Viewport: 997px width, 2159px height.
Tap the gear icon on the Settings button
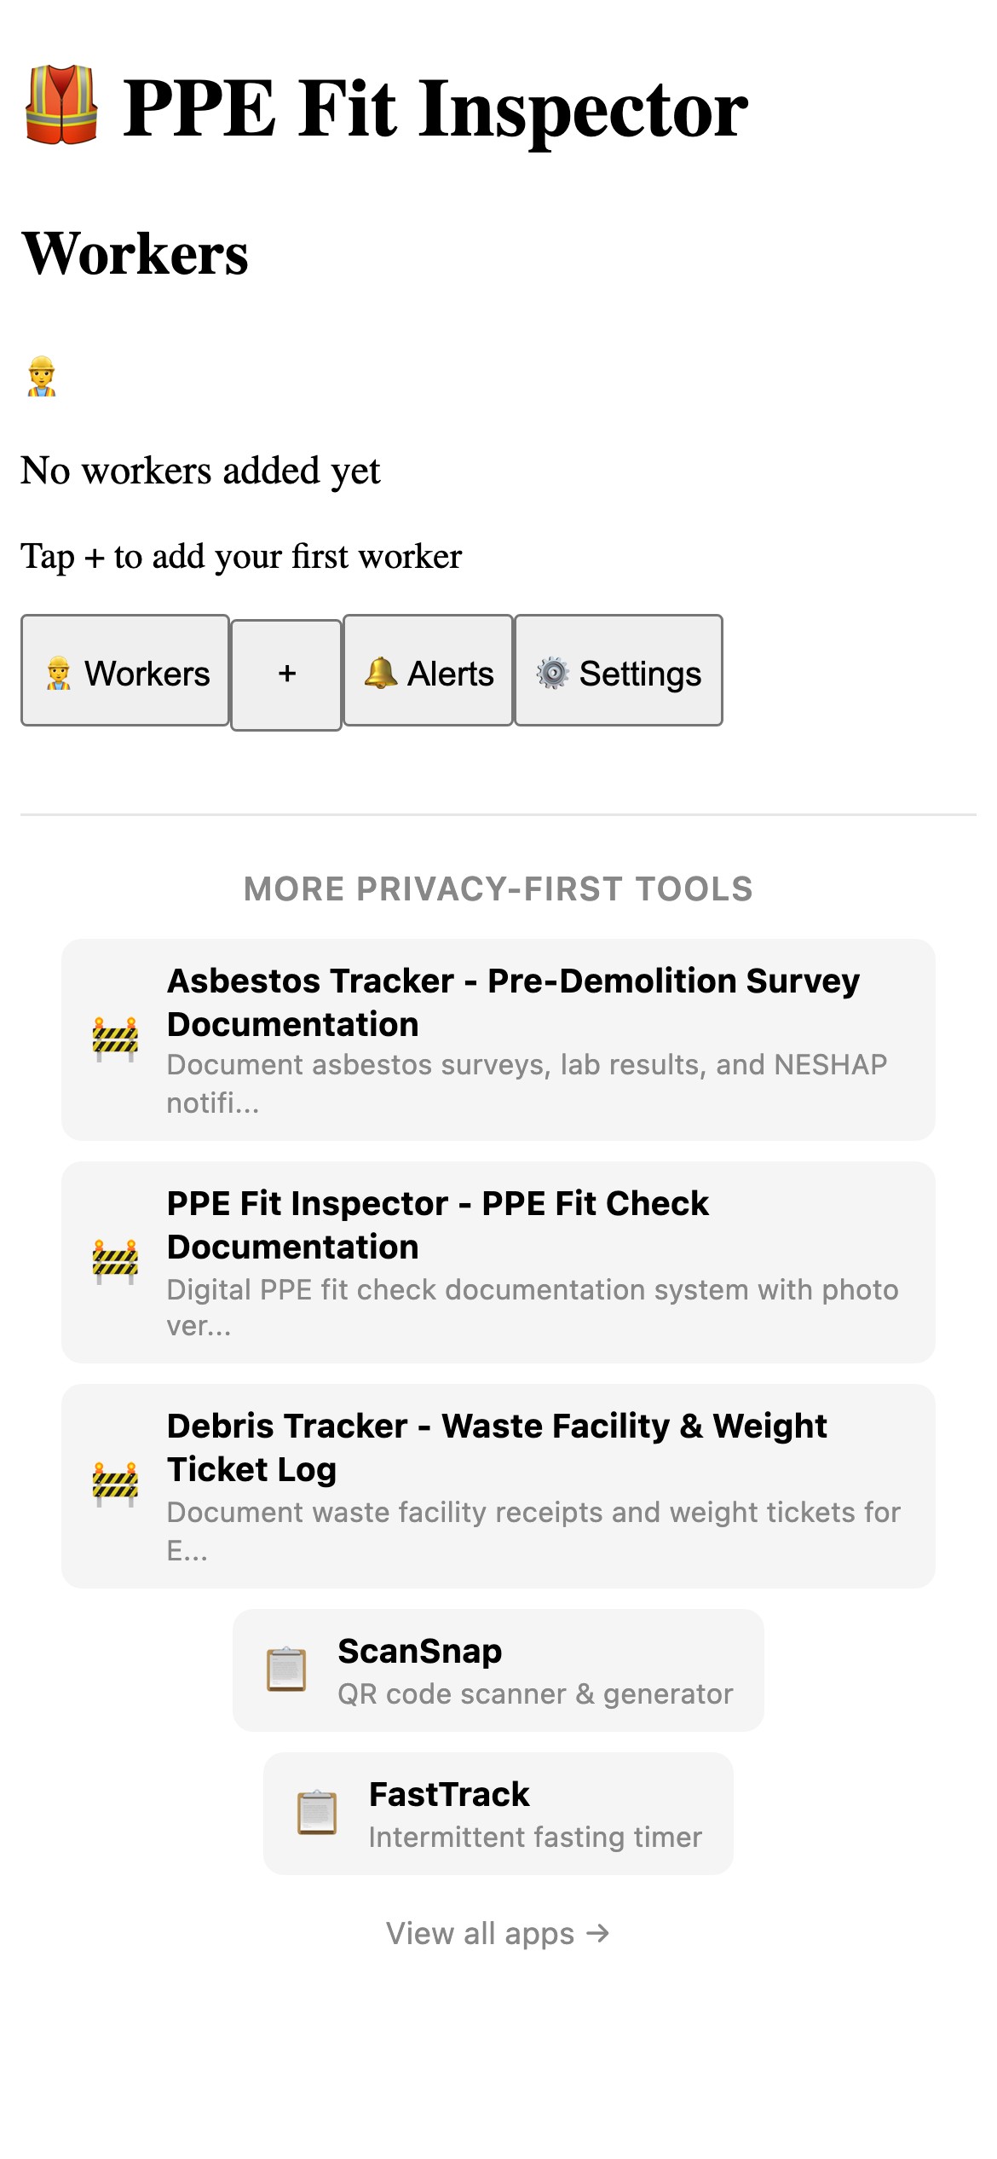coord(554,673)
